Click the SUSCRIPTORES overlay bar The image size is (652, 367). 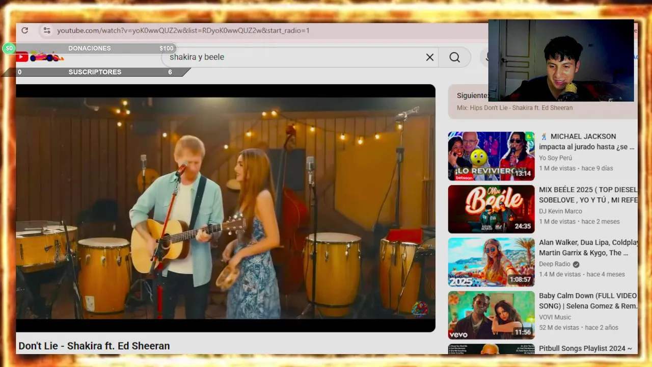point(95,72)
